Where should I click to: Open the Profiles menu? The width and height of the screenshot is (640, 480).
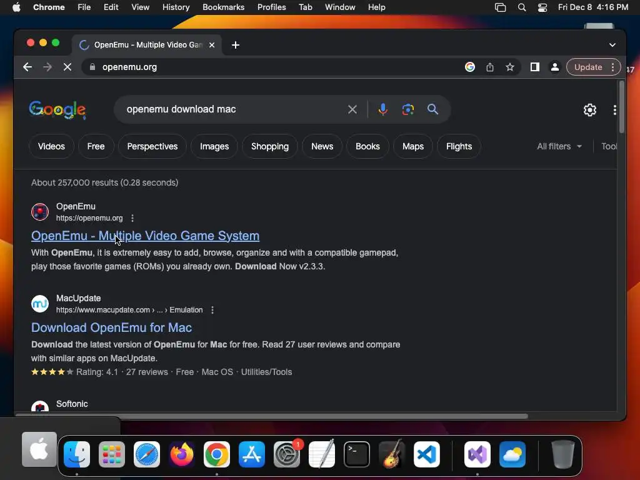[271, 7]
